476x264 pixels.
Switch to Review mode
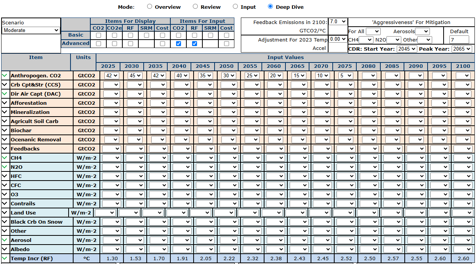click(195, 6)
